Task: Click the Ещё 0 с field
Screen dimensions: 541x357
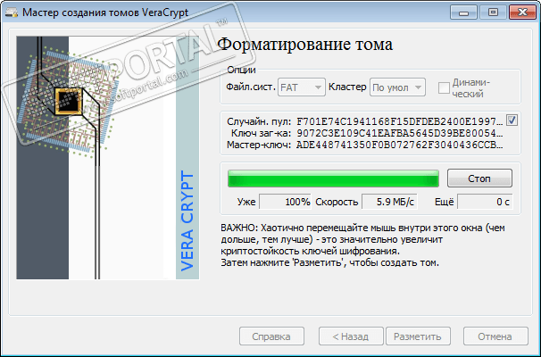Action: tap(485, 202)
